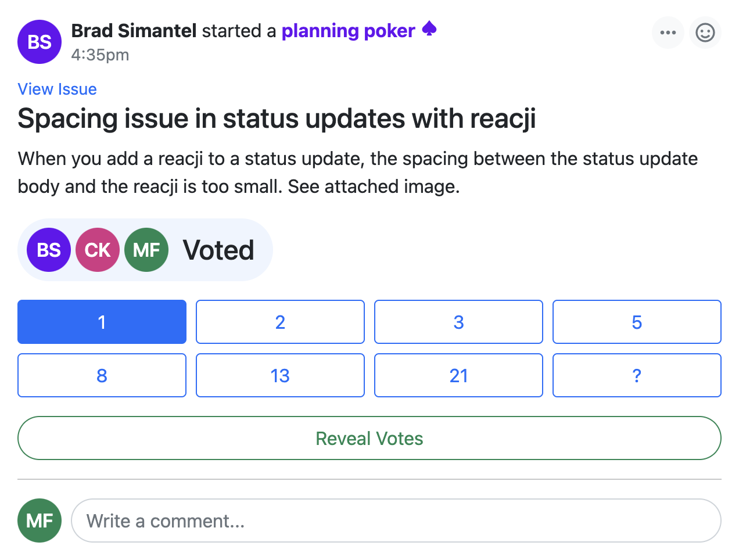Click the BS voter avatar
Image resolution: width=739 pixels, height=560 pixels.
49,250
